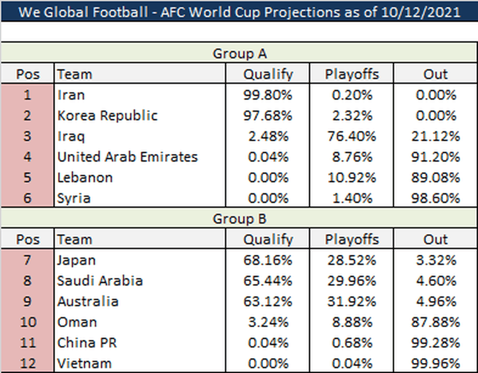This screenshot has height=373, width=478.
Task: Select the Pos header cell in Group B
Action: tap(28, 239)
